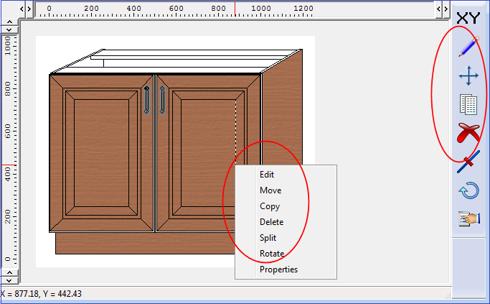This screenshot has height=304, width=490.
Task: Click the 1000 mark on horizontal ruler
Action: click(261, 9)
